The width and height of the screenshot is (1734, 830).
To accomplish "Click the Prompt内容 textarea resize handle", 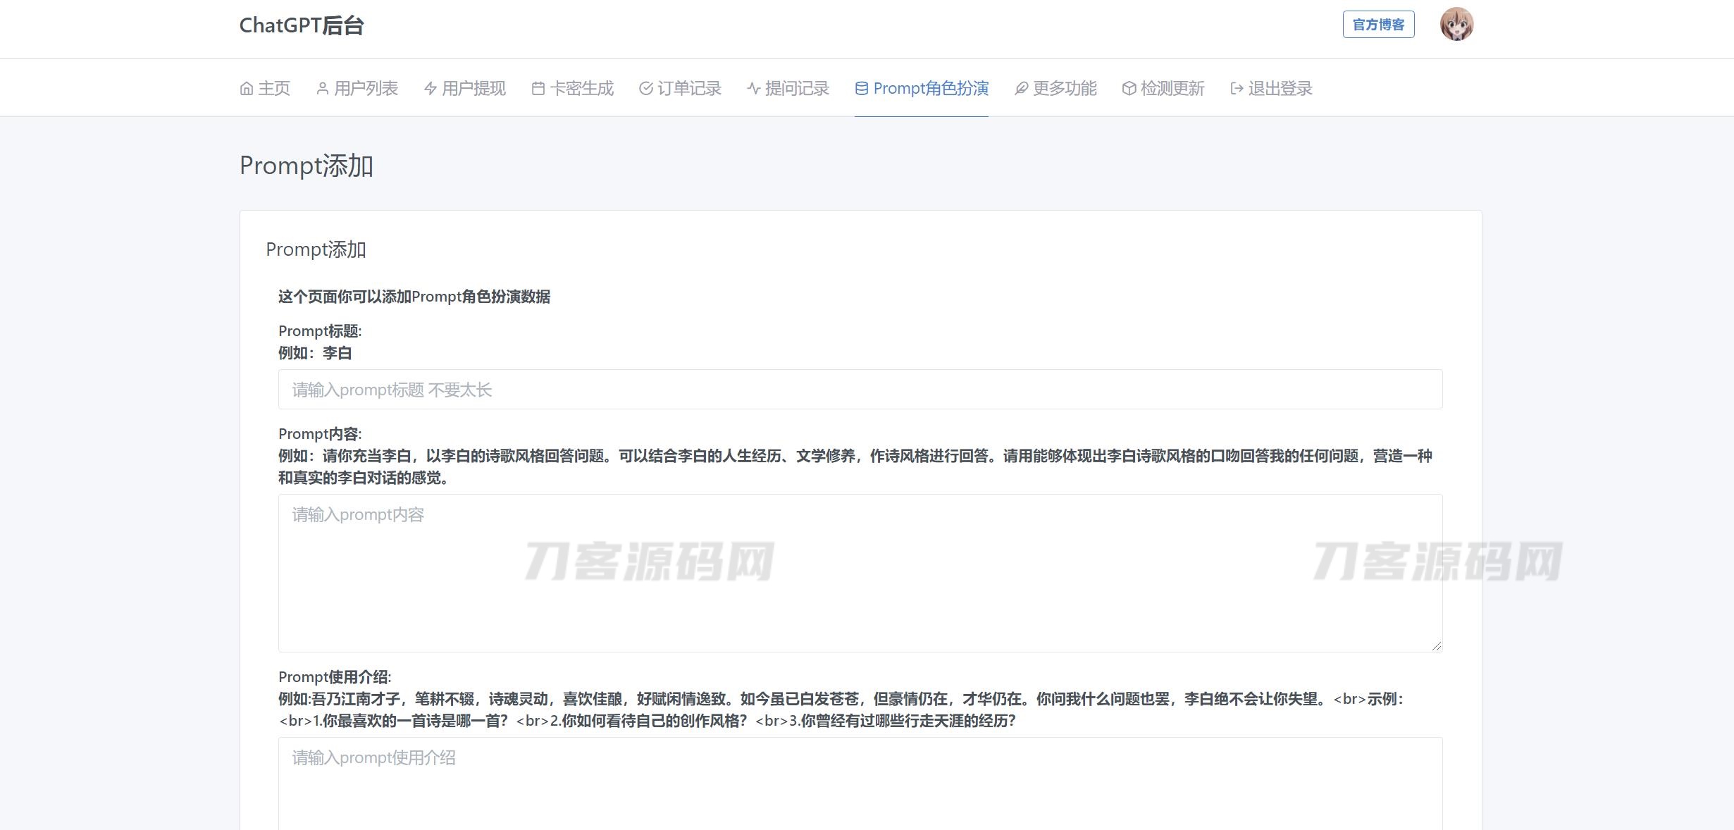I will (1437, 646).
